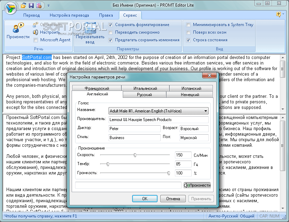Click the Перехватывать ввод keyboard capture icon
This screenshot has width=289, height=222.
(90, 34)
